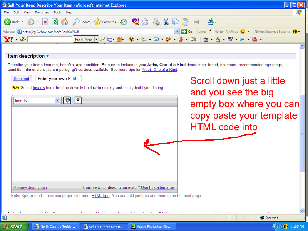
Task: Click inside the empty HTML description box
Action: [94, 142]
